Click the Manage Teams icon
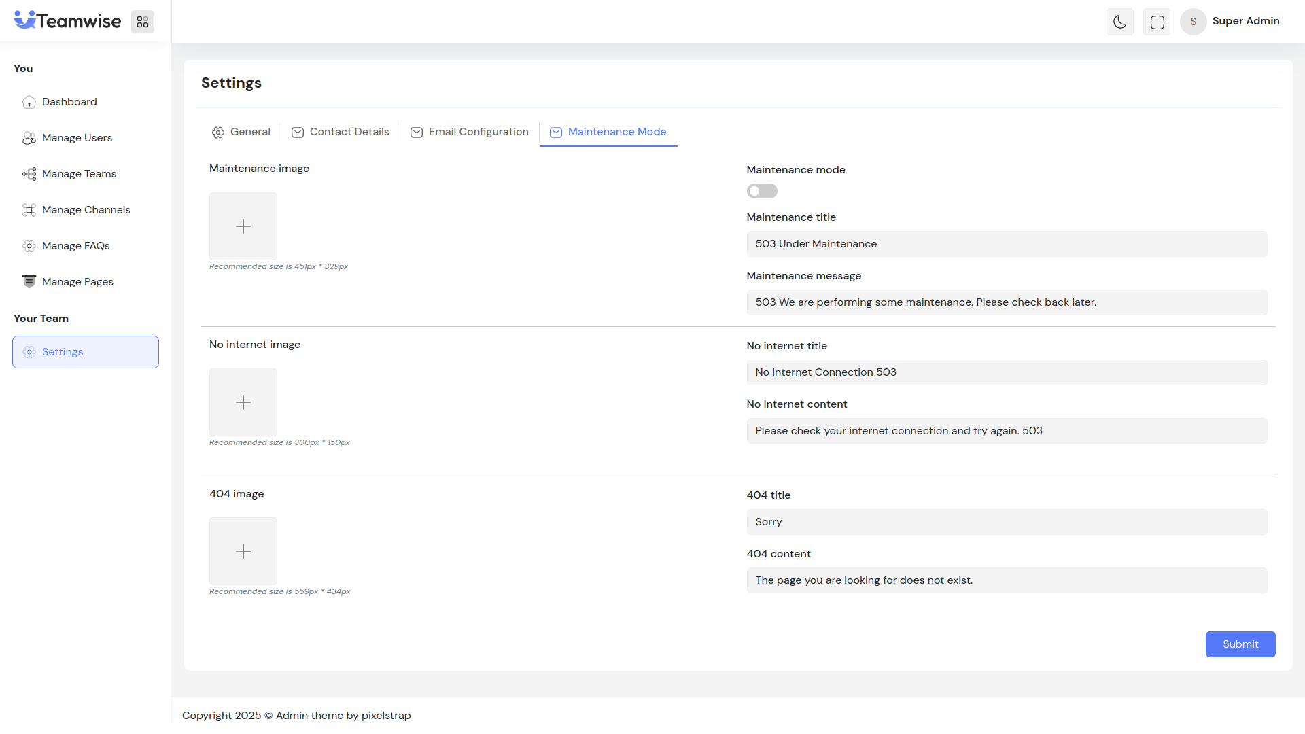1305x734 pixels. pos(29,174)
